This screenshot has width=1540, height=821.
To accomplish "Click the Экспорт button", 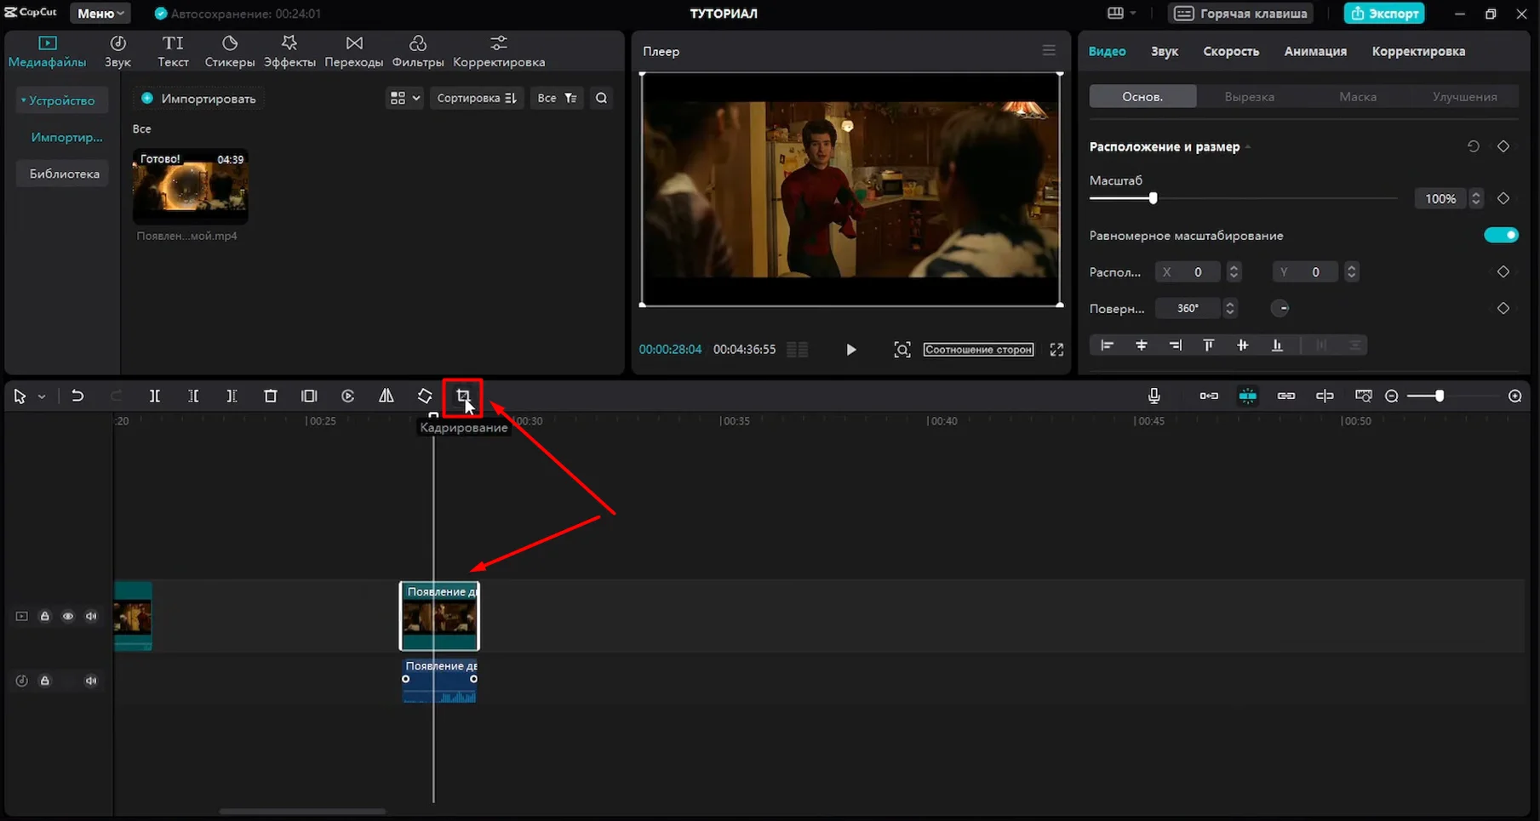I will [x=1384, y=14].
